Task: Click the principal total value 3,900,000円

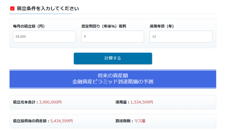Action: click(50, 102)
